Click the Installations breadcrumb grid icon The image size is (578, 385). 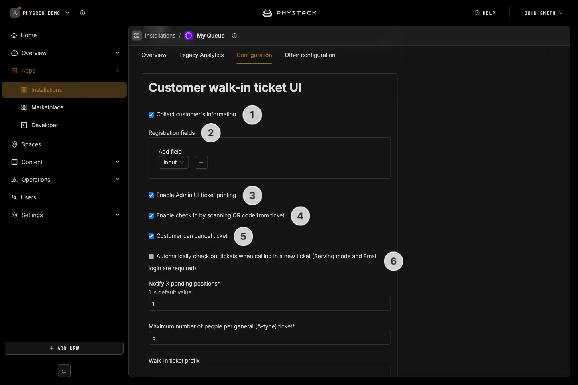137,36
